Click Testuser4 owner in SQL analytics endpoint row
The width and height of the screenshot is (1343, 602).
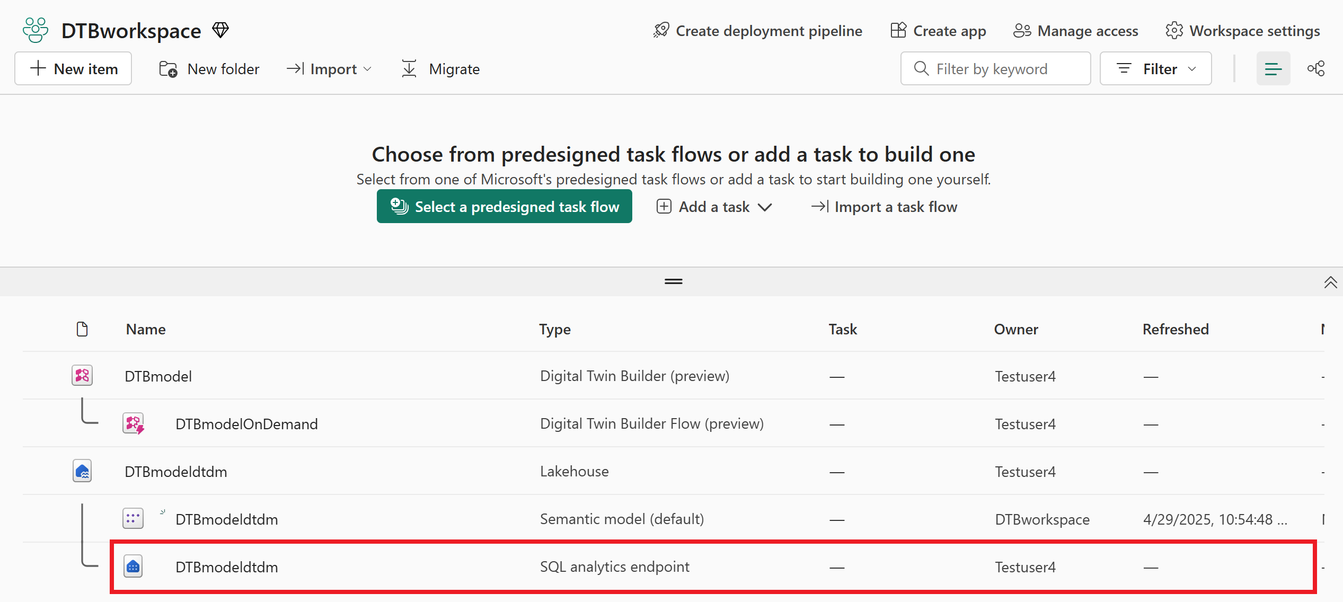tap(1025, 567)
